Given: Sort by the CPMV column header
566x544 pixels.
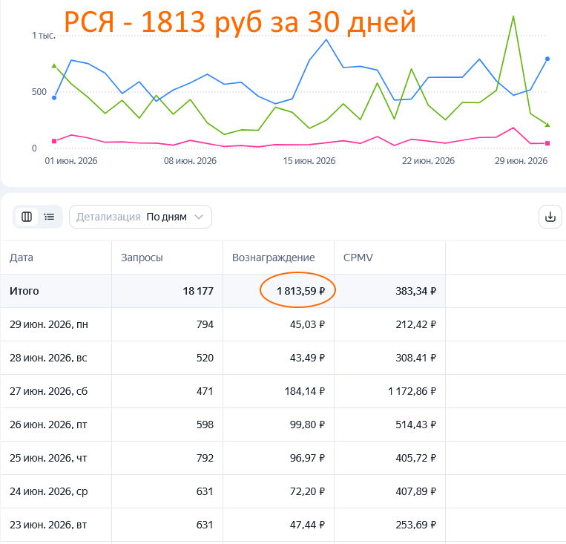Looking at the screenshot, I should tap(358, 258).
